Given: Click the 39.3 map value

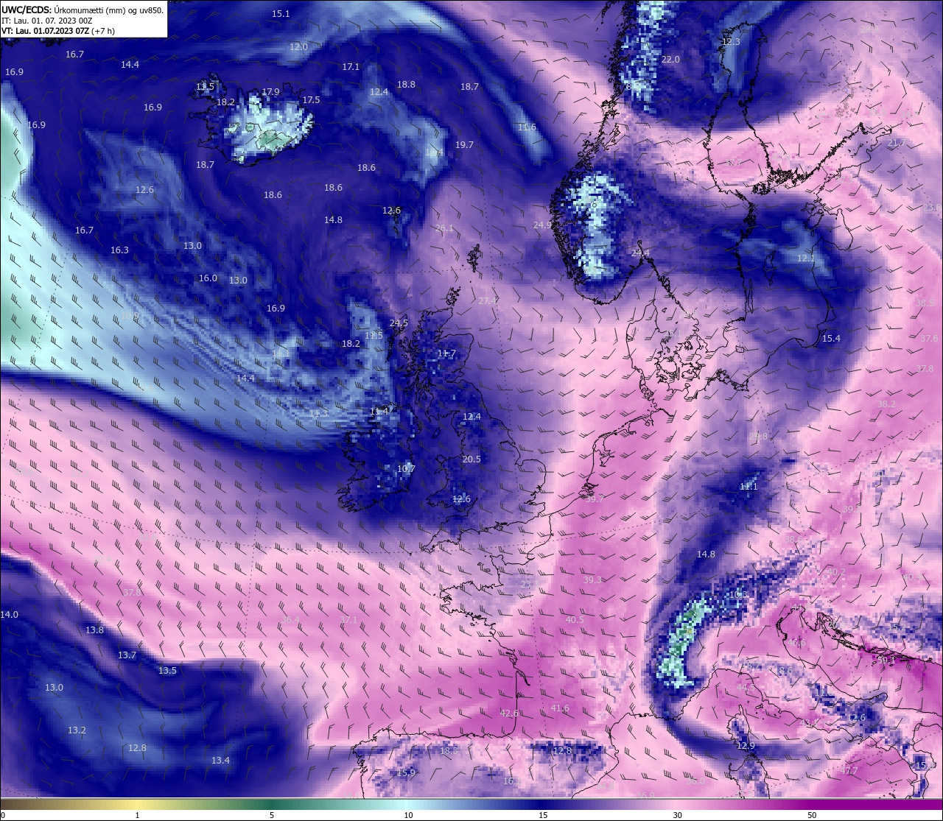Looking at the screenshot, I should 592,580.
